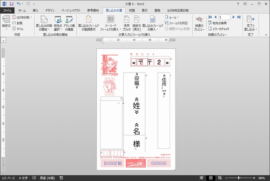Click the left indent marker on ruler
Image resolution: width=270 pixels, height=181 pixels.
pyautogui.click(x=103, y=42)
